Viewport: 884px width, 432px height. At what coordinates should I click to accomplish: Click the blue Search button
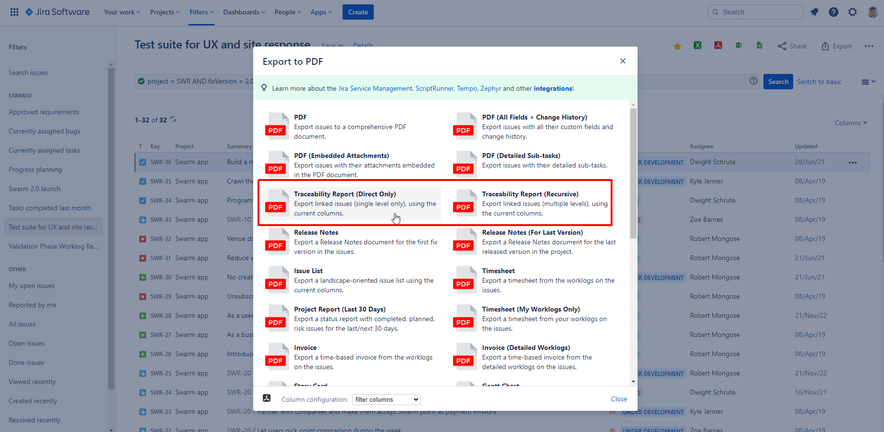[x=778, y=82]
